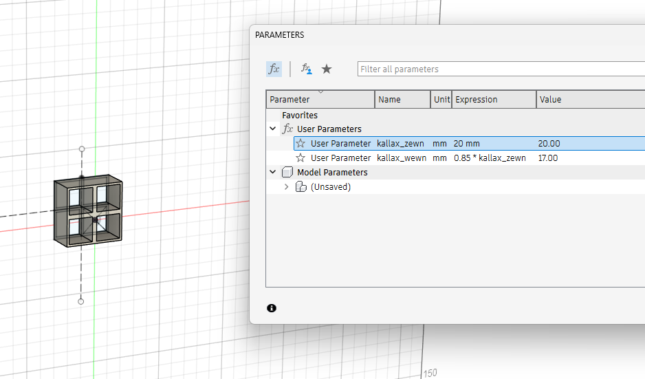Collapse the Model Parameters group
Screen dimensions: 645x379
pos(273,173)
